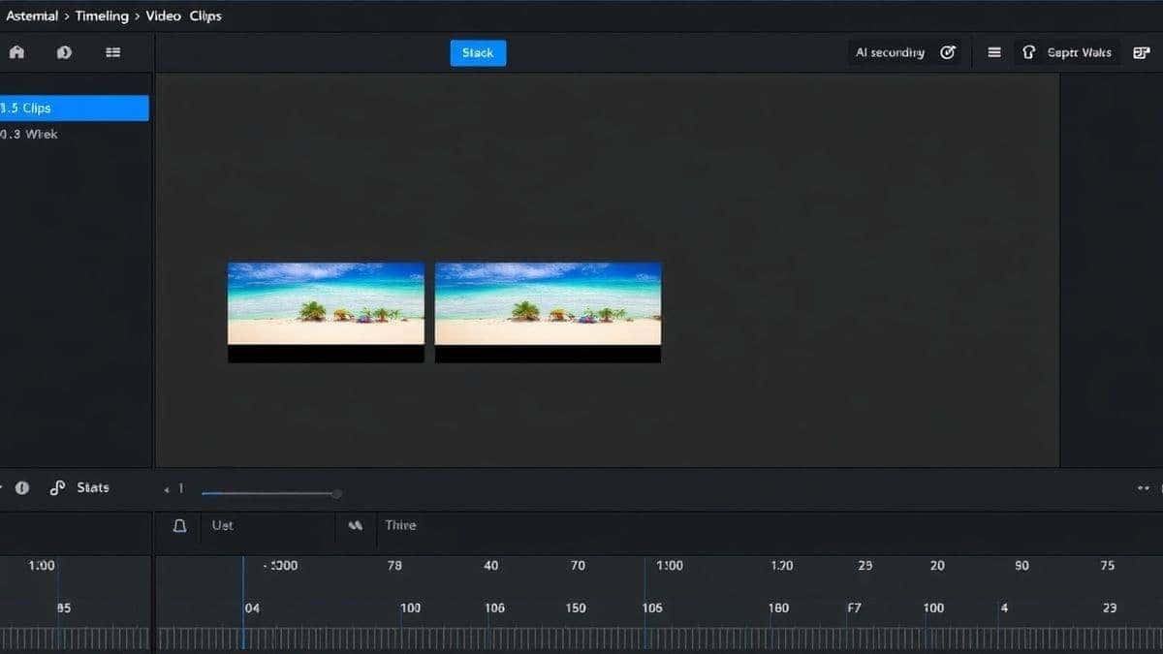Click the '78' timeline label
The height and width of the screenshot is (654, 1163).
[x=394, y=565]
